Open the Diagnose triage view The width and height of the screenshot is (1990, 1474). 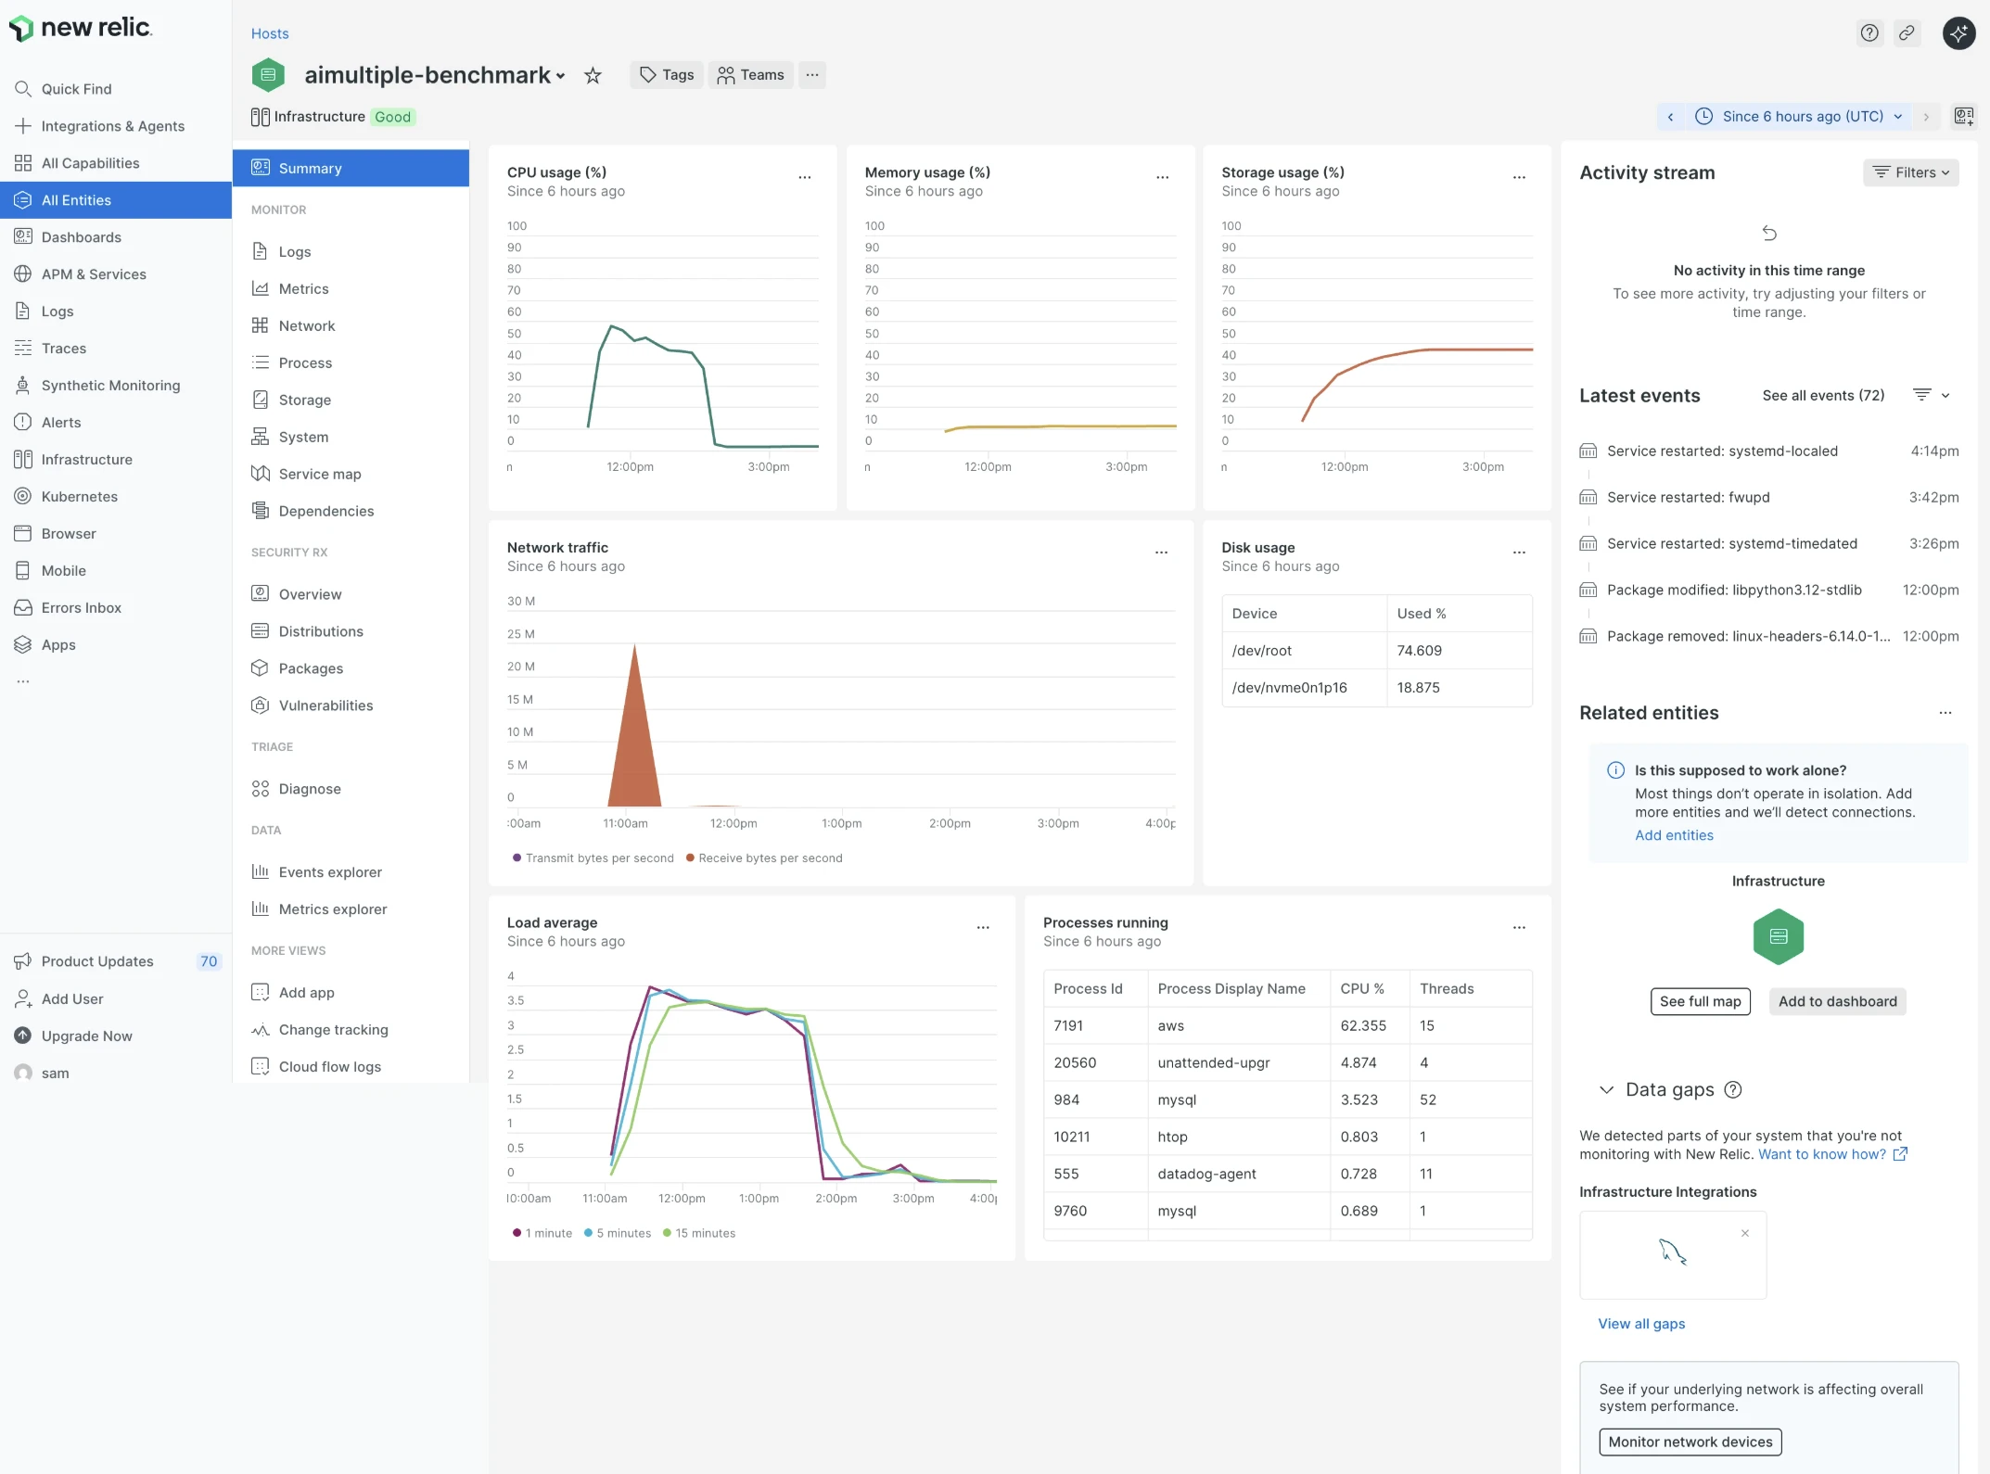(351, 789)
